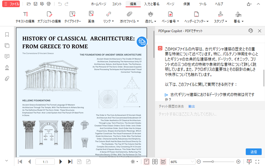
Task: Open the attachments paperclip sidebar panel
Action: (x=7, y=78)
